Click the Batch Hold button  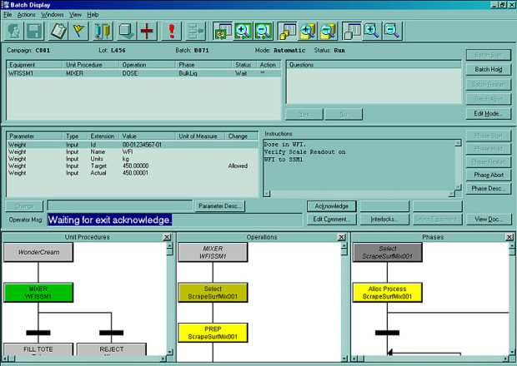point(489,69)
